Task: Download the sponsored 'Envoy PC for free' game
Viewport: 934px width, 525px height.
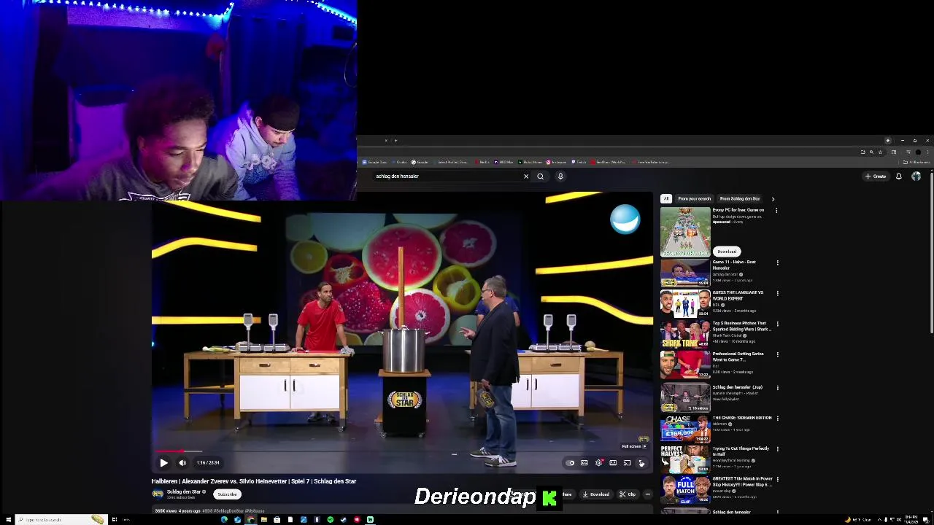Action: tap(727, 252)
